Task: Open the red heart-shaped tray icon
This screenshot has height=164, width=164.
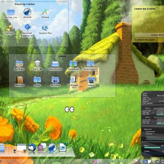Action: click(x=137, y=162)
